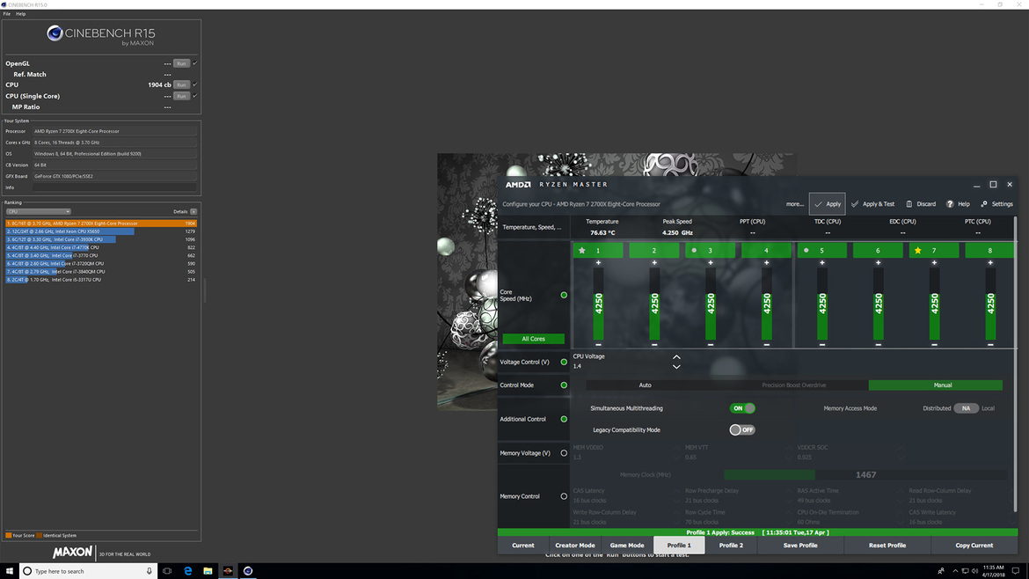Click Apply & Test in Ryzen Master
Screen dimensions: 1029x579
[x=872, y=204]
